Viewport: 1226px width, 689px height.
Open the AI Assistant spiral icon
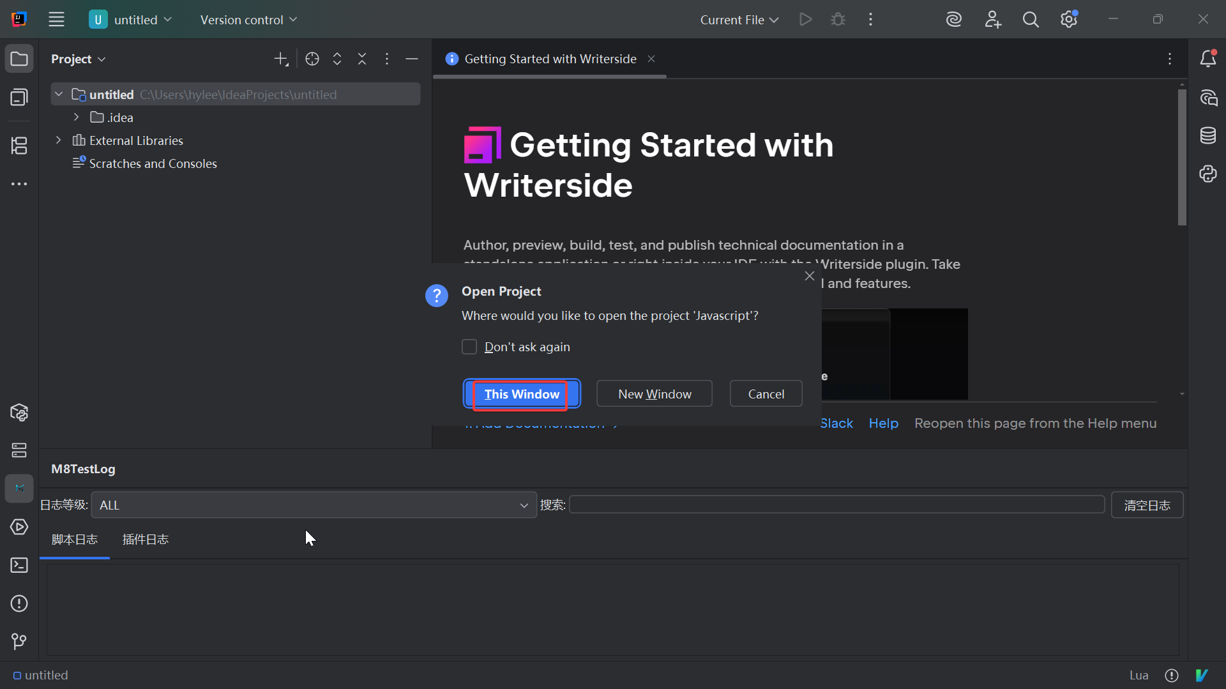(x=954, y=20)
